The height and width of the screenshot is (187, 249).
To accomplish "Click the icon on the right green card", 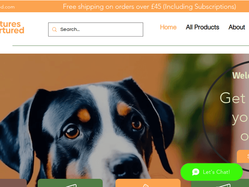I will pyautogui.click(x=223, y=185).
